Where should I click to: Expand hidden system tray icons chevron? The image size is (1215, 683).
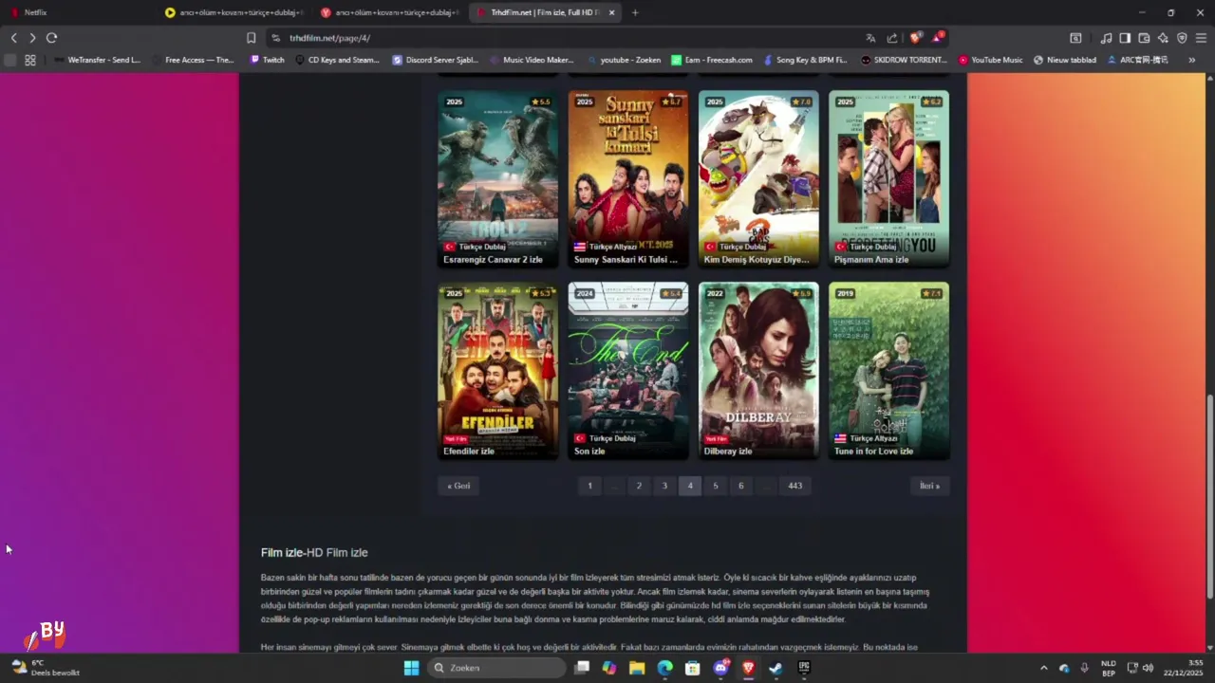tap(1044, 668)
